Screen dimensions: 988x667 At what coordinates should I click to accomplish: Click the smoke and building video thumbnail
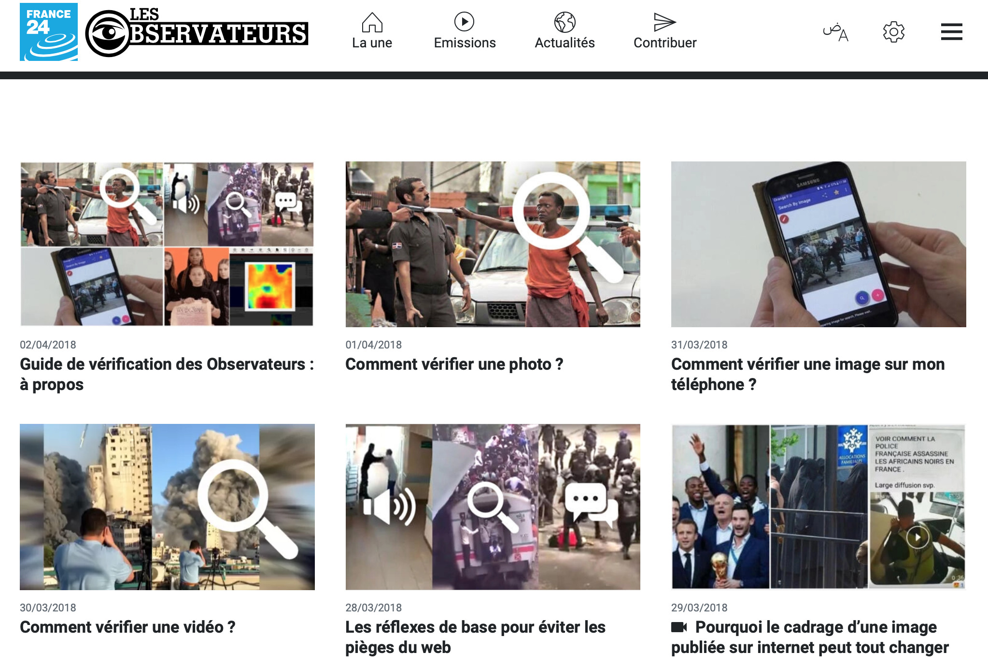pyautogui.click(x=167, y=507)
